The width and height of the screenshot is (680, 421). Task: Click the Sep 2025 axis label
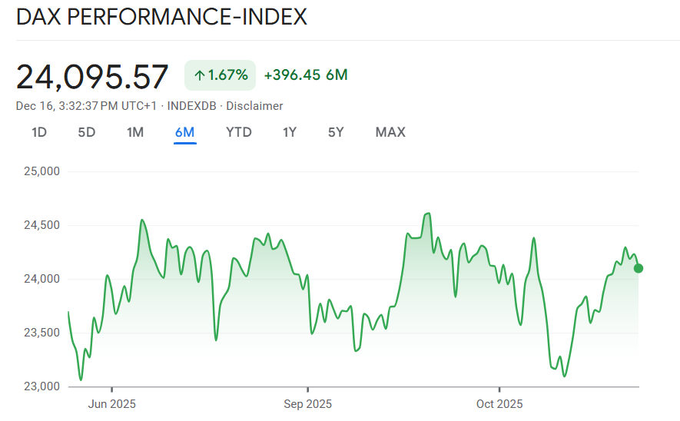[307, 404]
